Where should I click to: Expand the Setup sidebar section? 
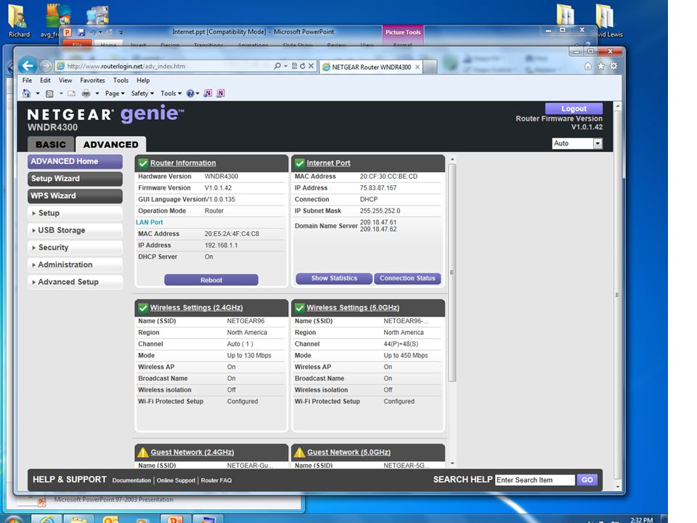click(x=75, y=213)
